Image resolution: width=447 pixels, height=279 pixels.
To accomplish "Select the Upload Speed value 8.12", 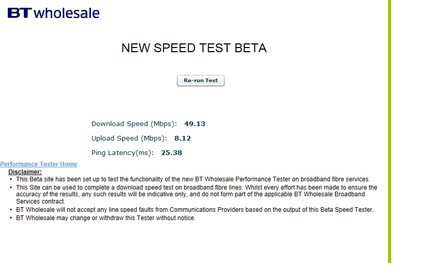I will (x=183, y=138).
